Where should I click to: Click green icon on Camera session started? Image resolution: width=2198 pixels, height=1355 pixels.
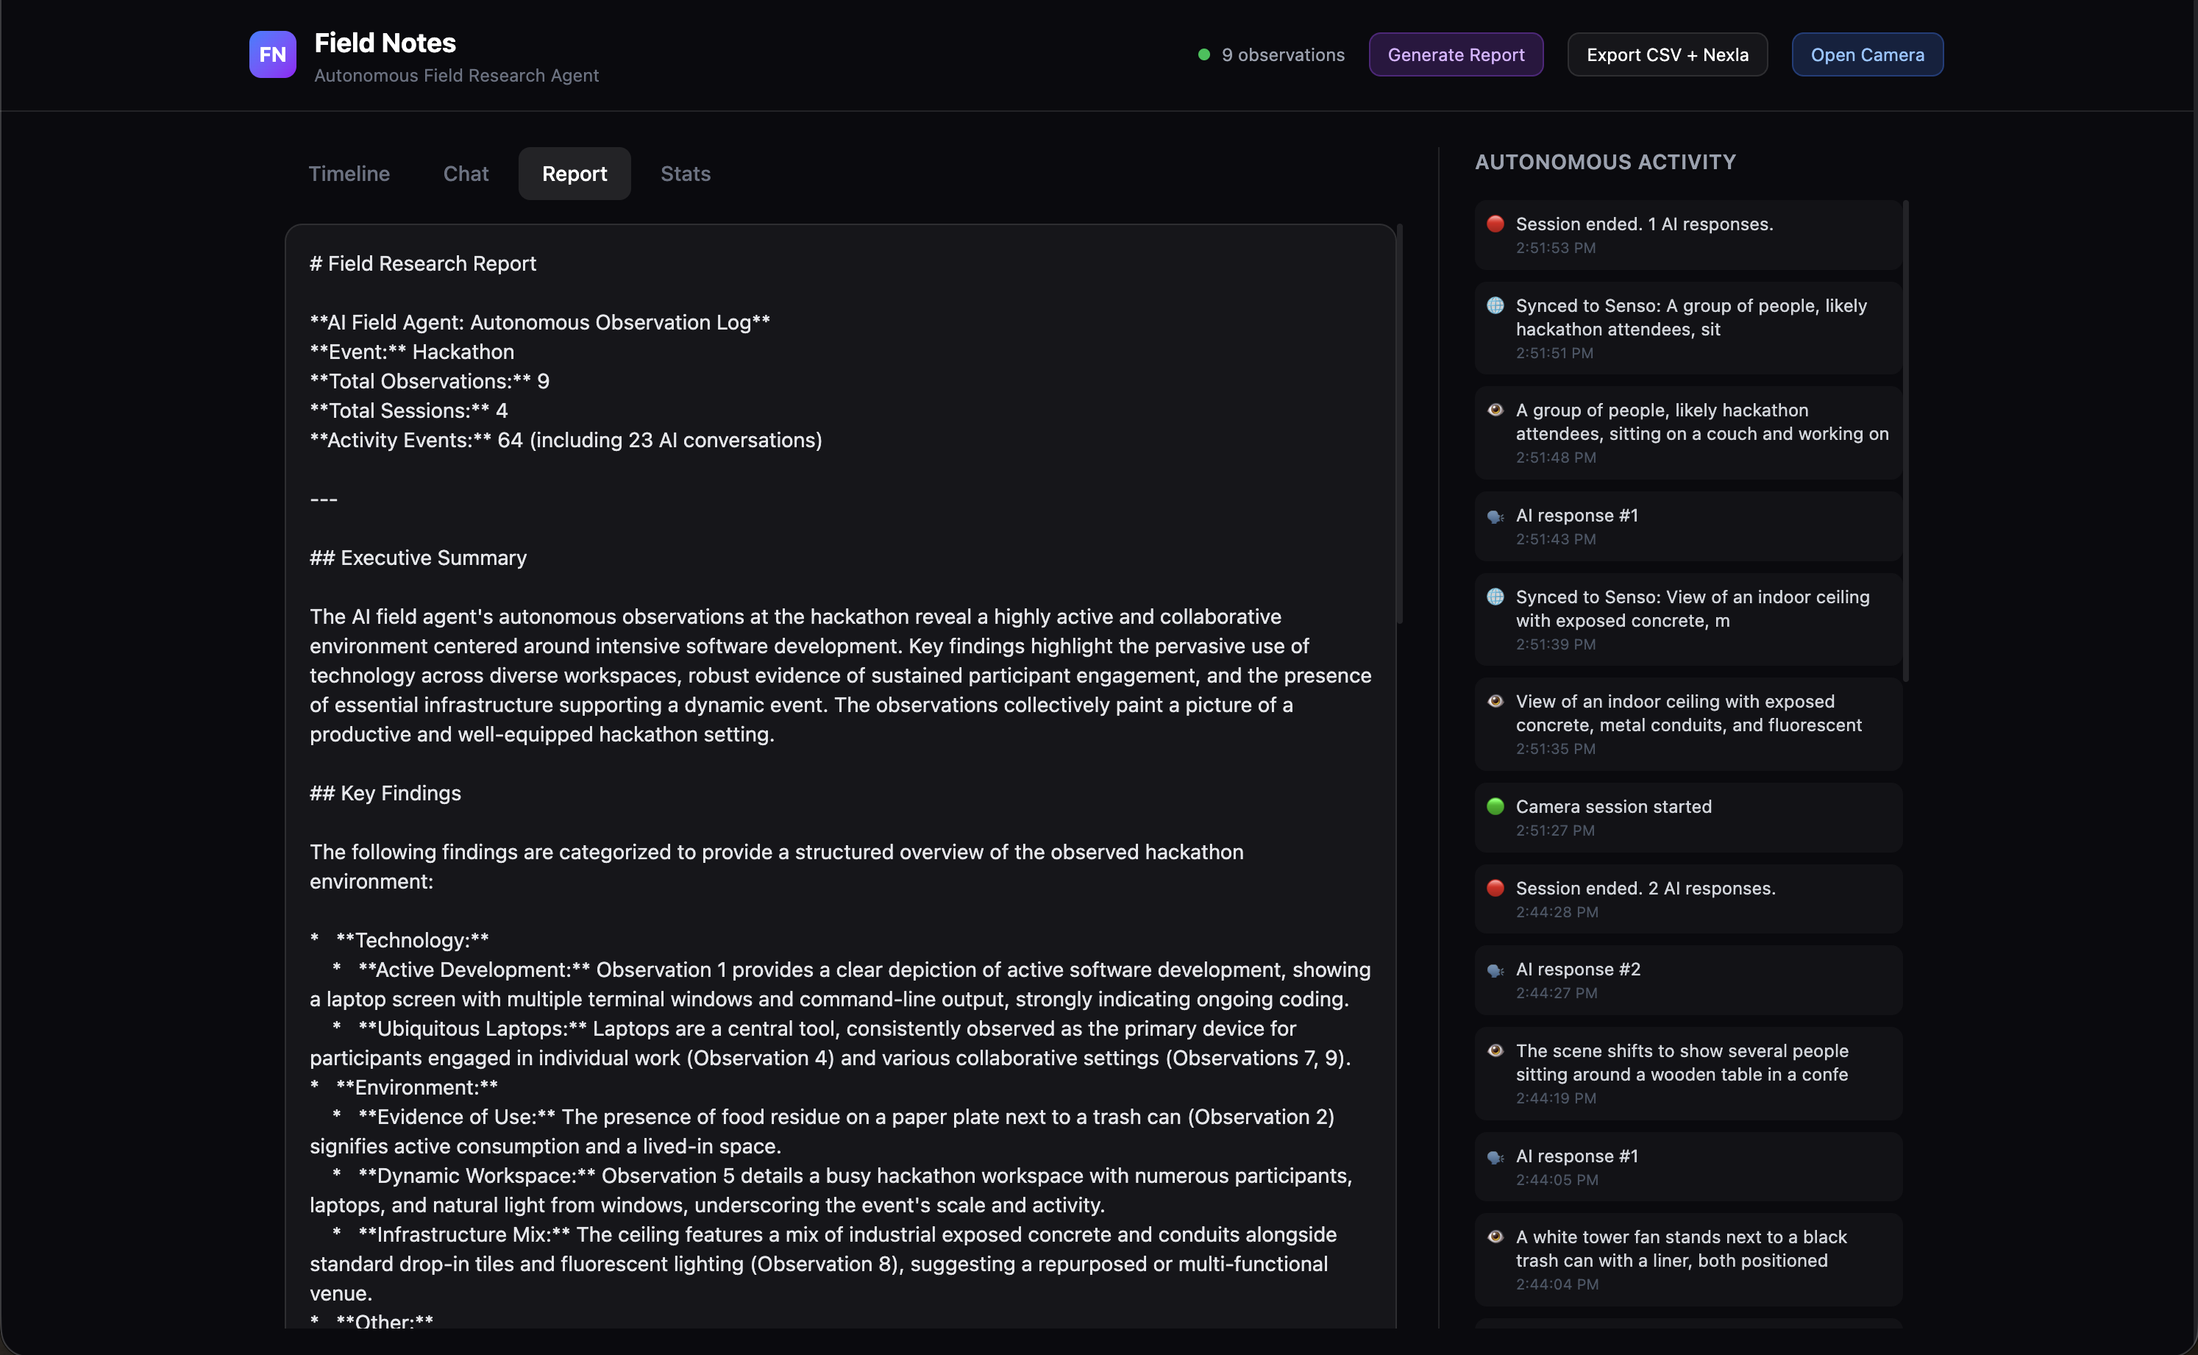tap(1495, 806)
